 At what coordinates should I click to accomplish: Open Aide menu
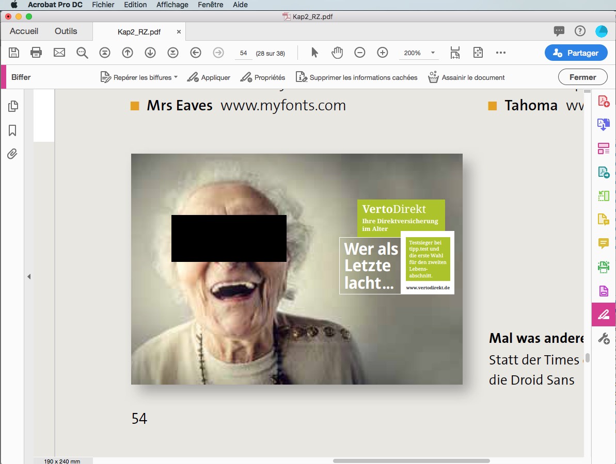click(x=240, y=5)
